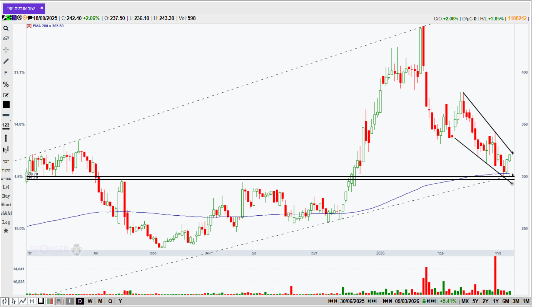Open the magnifier search tool
The image size is (533, 308).
[x=6, y=28]
